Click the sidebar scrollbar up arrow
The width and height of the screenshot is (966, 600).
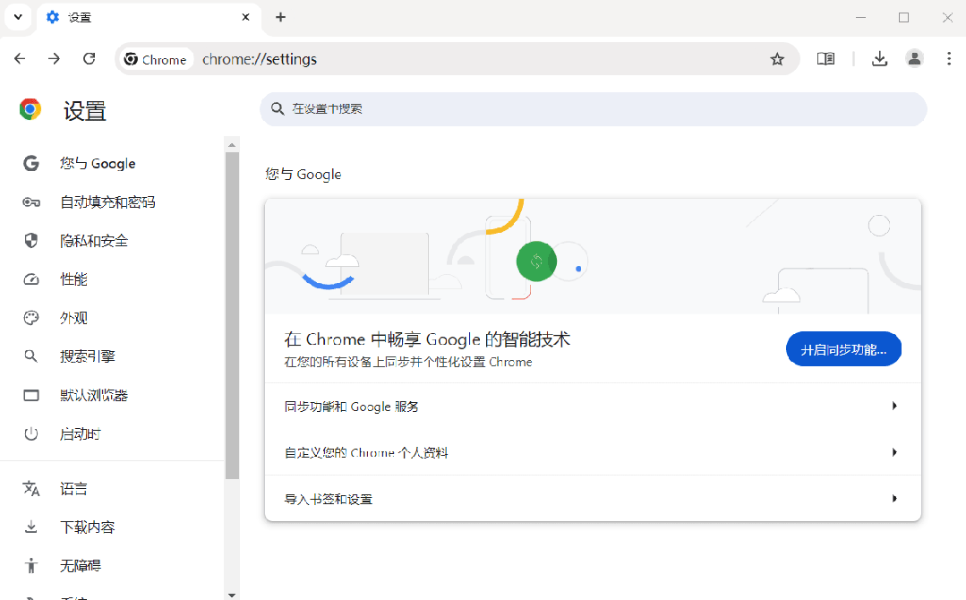click(x=232, y=145)
